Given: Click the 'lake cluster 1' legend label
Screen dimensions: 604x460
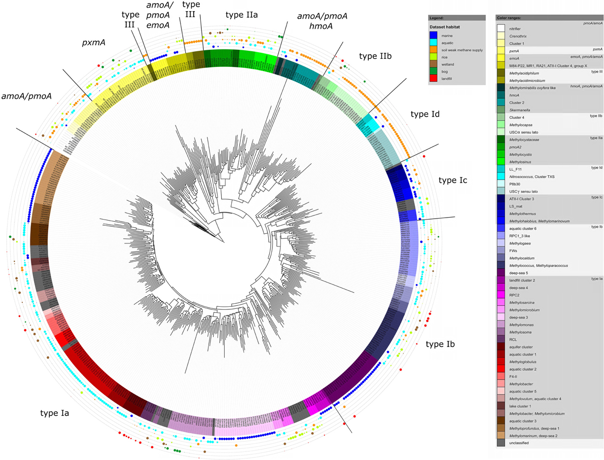Looking at the screenshot, I should click(520, 406).
